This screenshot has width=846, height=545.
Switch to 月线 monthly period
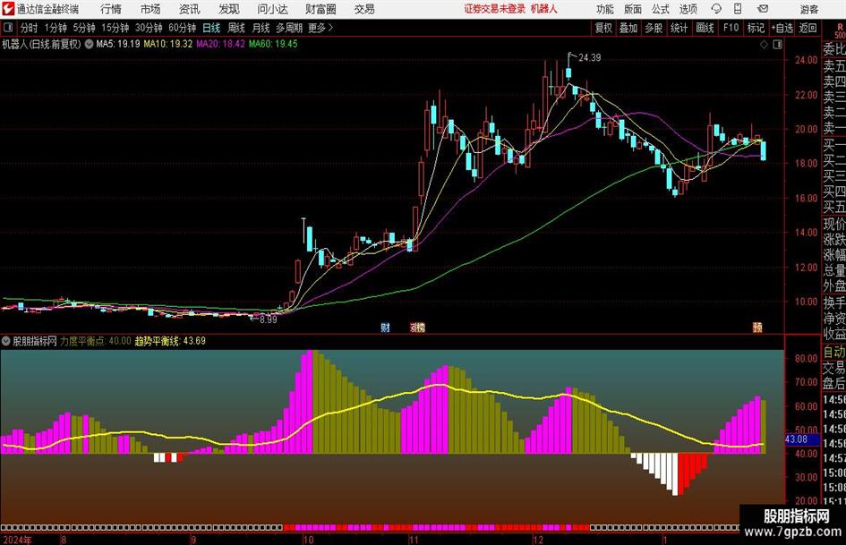(261, 28)
